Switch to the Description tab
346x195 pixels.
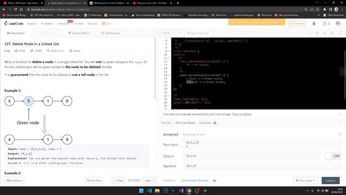pos(16,33)
